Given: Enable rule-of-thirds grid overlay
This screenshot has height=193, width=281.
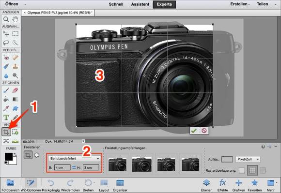Looking at the screenshot, I should [x=252, y=170].
